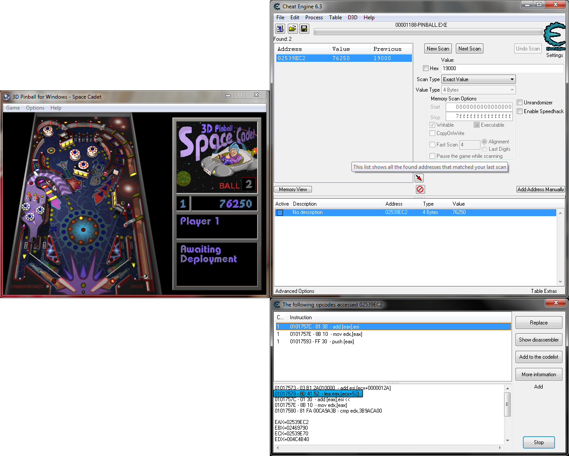Open the Table menu

point(335,18)
